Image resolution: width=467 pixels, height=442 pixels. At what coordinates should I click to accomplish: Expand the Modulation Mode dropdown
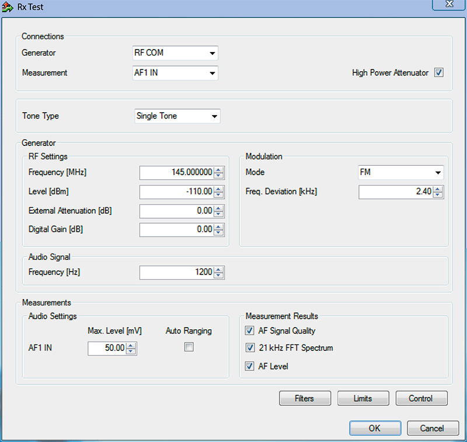[x=437, y=173]
